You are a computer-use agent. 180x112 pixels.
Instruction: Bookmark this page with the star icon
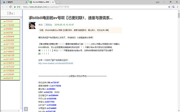[x=169, y=7]
